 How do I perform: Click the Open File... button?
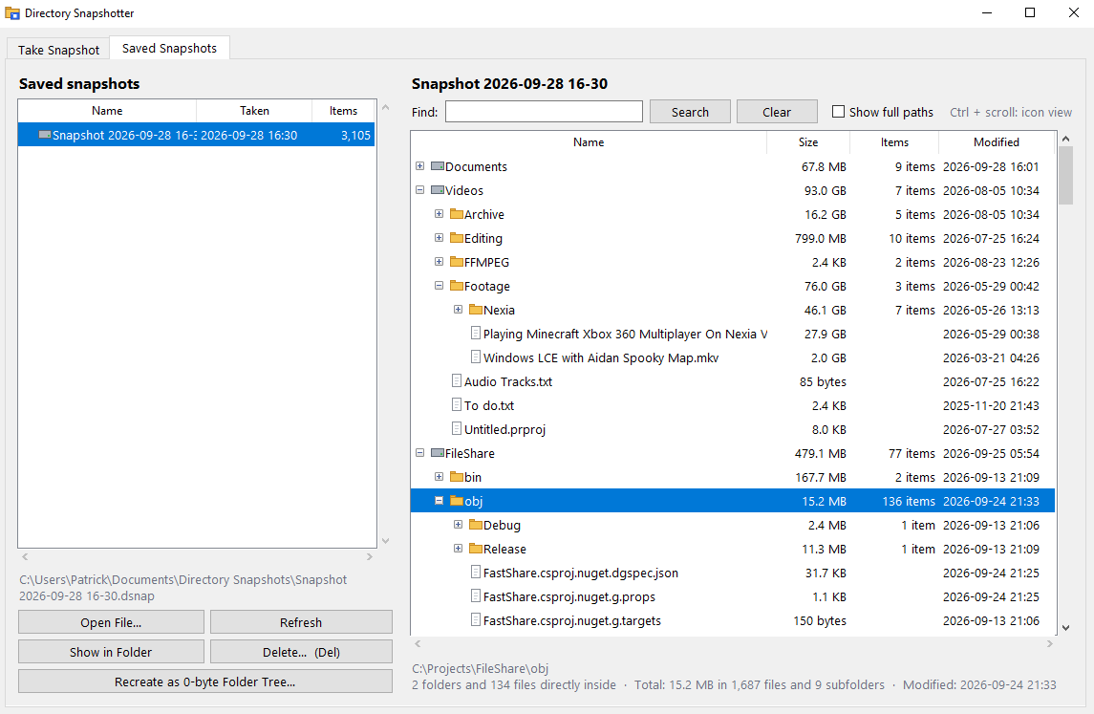(x=111, y=622)
